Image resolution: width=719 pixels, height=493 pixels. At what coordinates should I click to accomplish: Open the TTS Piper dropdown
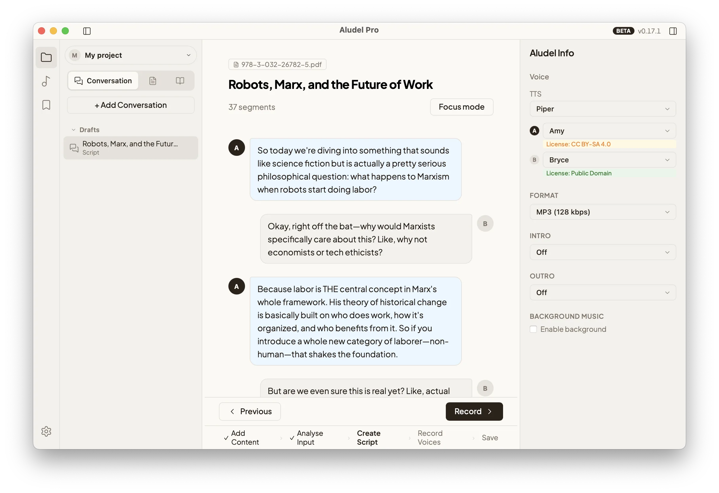click(602, 109)
